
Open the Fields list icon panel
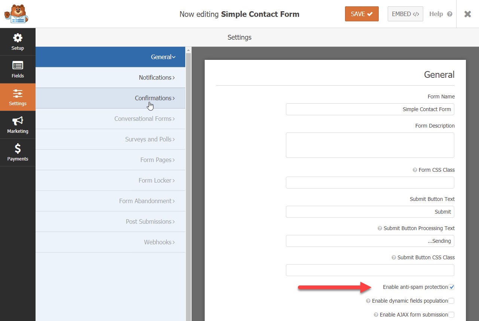click(18, 70)
